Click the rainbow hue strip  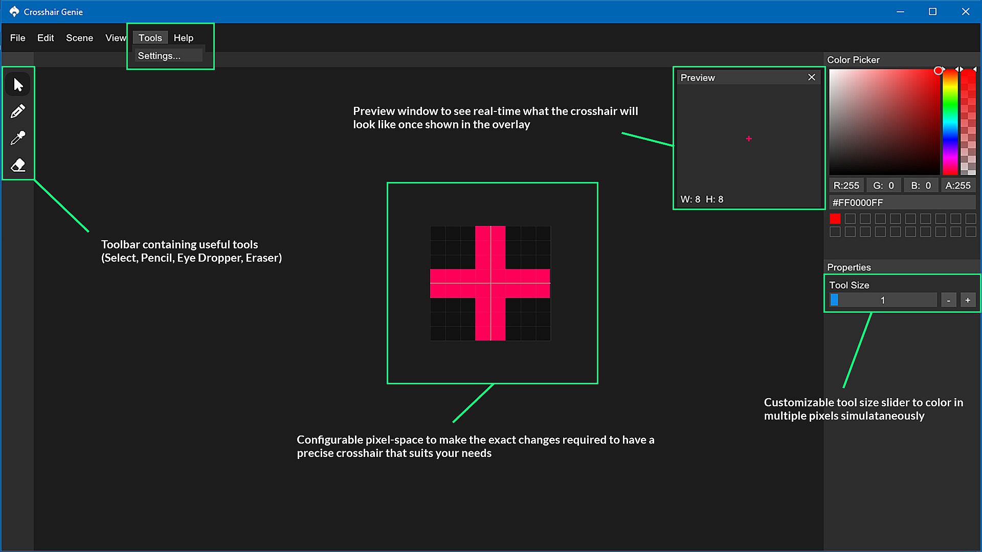(x=950, y=123)
